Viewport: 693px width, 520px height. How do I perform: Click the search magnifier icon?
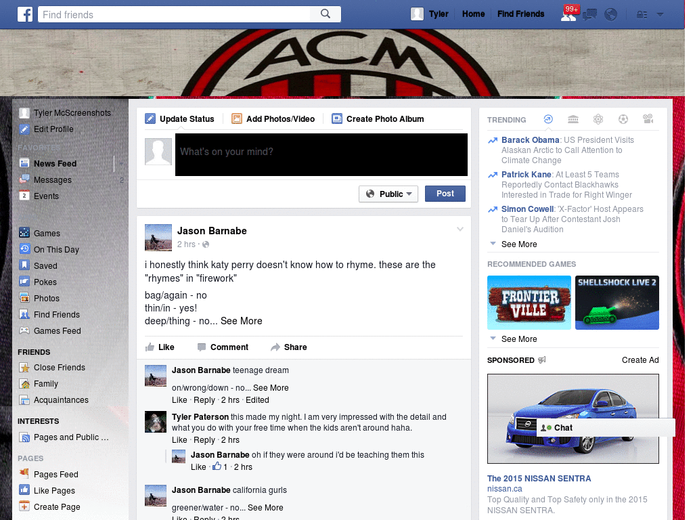[326, 14]
